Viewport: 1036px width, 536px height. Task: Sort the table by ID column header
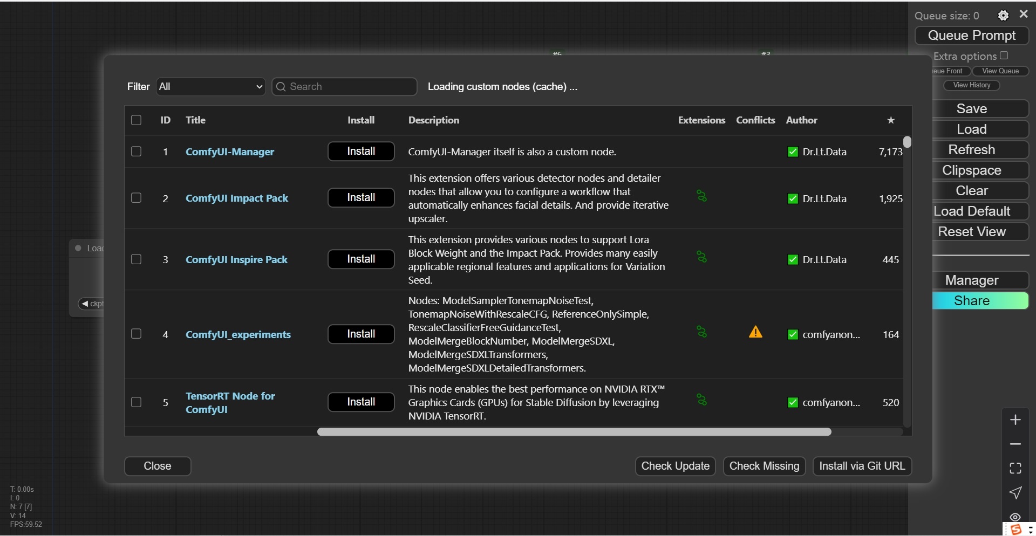(x=165, y=120)
